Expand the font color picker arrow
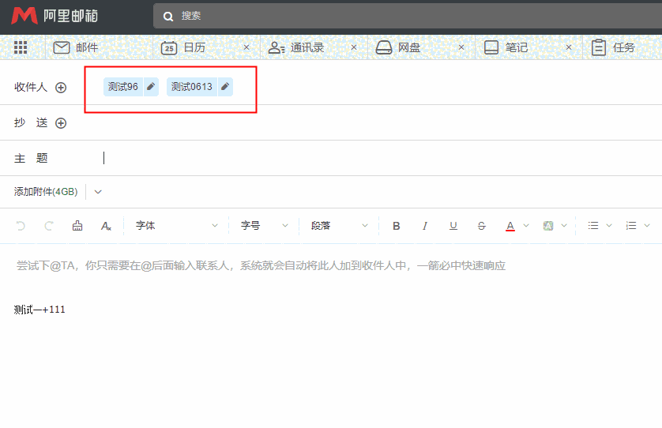The width and height of the screenshot is (662, 428). pyautogui.click(x=526, y=226)
